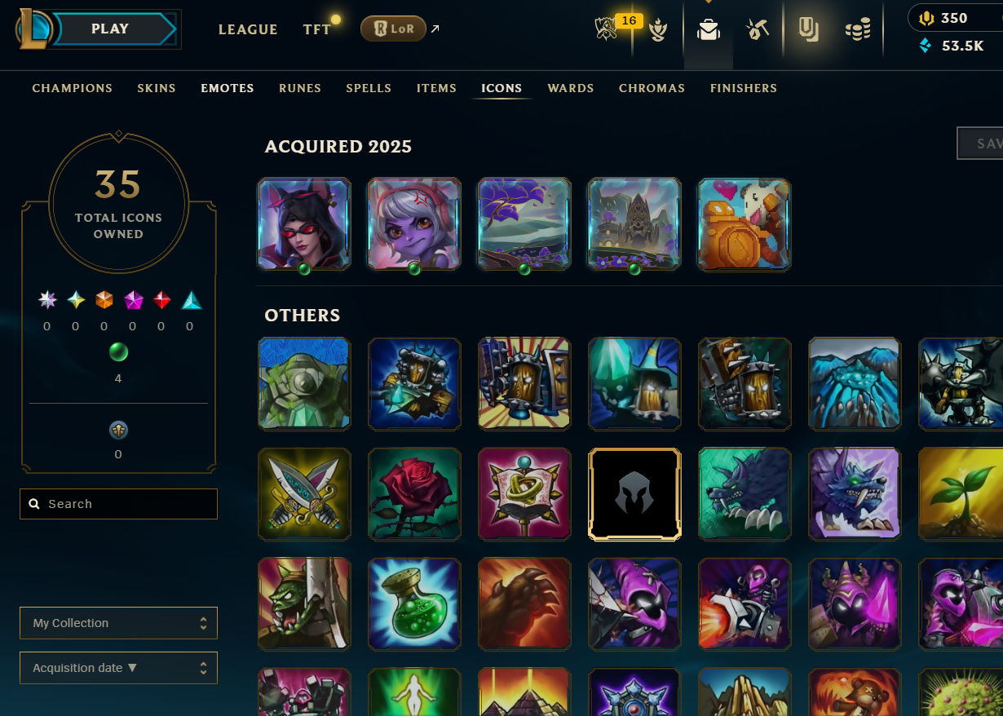Viewport: 1003px width, 716px height.
Task: Open the laurel wreath icon in the top bar
Action: click(x=658, y=30)
